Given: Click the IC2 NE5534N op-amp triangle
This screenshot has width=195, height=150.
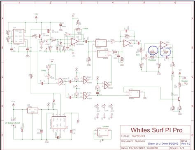Looking at the screenshot, I should (x=74, y=41).
